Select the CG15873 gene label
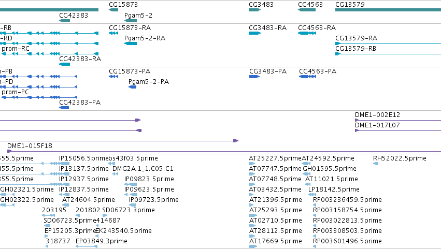The image size is (441, 249). pos(123,5)
